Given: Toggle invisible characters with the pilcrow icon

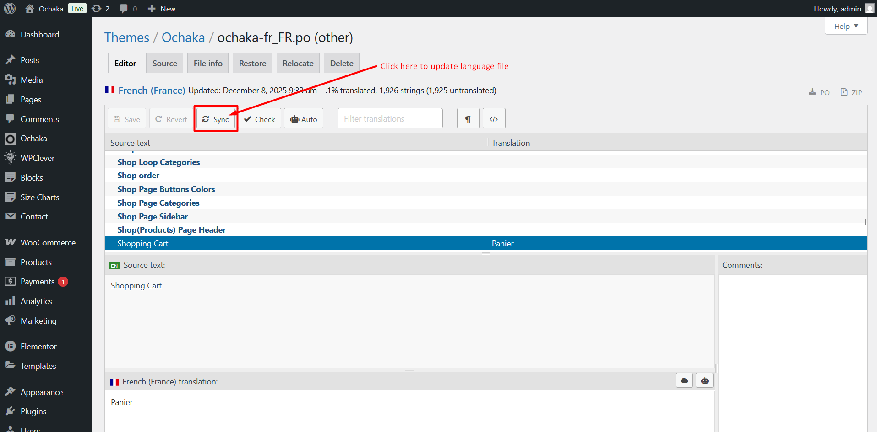Looking at the screenshot, I should 468,119.
